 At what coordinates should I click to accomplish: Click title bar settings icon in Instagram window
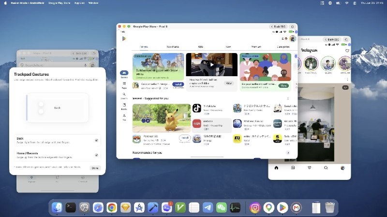pos(346,40)
